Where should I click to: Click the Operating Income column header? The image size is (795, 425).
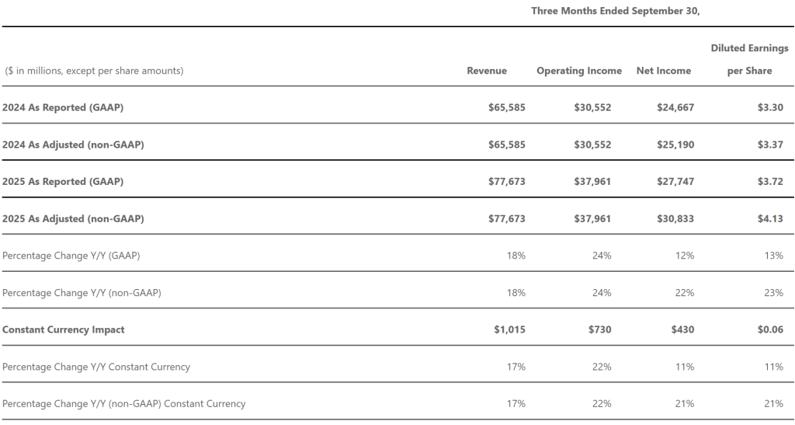coord(579,71)
